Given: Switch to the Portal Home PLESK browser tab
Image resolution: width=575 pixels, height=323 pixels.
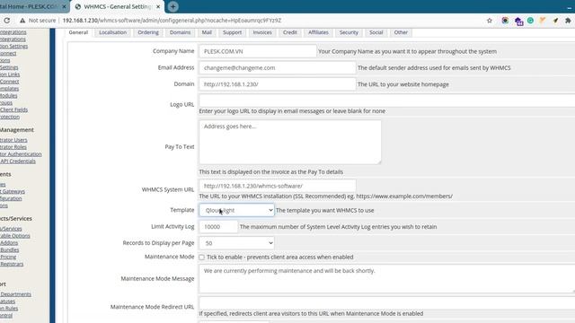Looking at the screenshot, I should pos(31,6).
